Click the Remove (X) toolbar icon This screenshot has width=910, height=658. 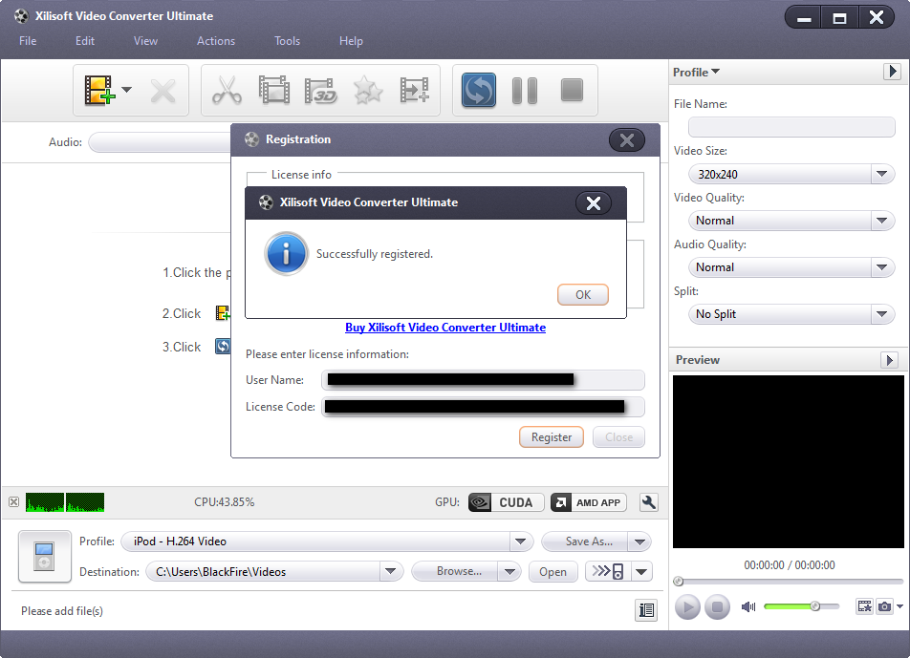(162, 91)
